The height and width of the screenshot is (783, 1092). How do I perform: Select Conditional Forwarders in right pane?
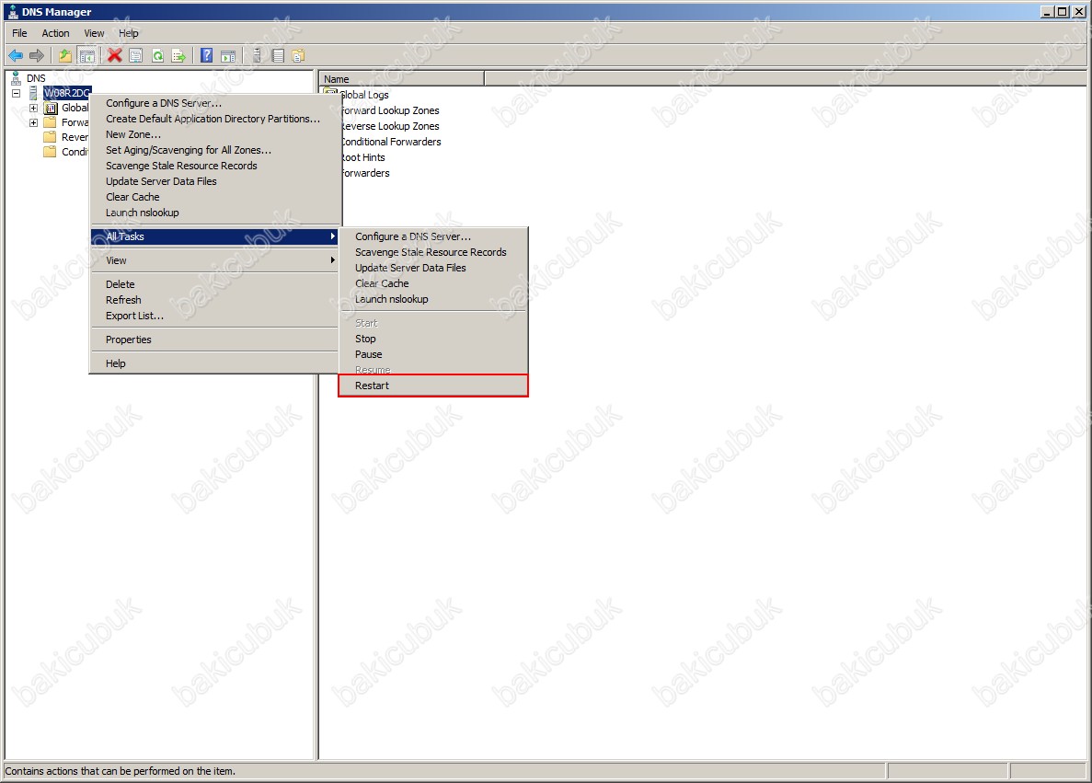coord(391,142)
